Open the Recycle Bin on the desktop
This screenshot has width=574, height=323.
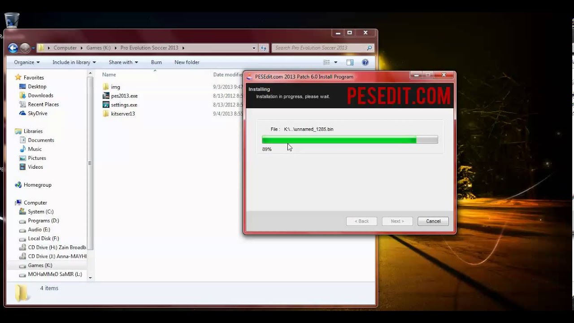pyautogui.click(x=12, y=20)
